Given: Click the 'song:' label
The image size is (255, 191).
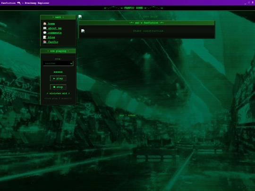Looking at the screenshot, I should click(58, 59).
